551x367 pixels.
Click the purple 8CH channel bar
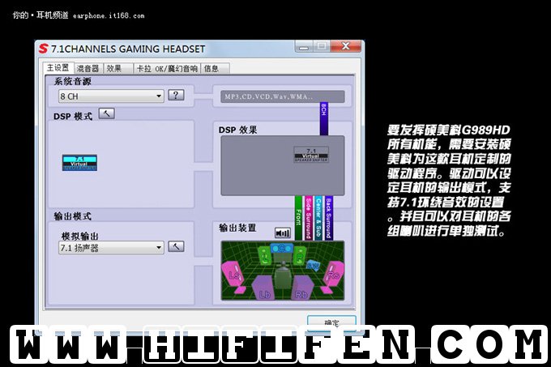[323, 119]
